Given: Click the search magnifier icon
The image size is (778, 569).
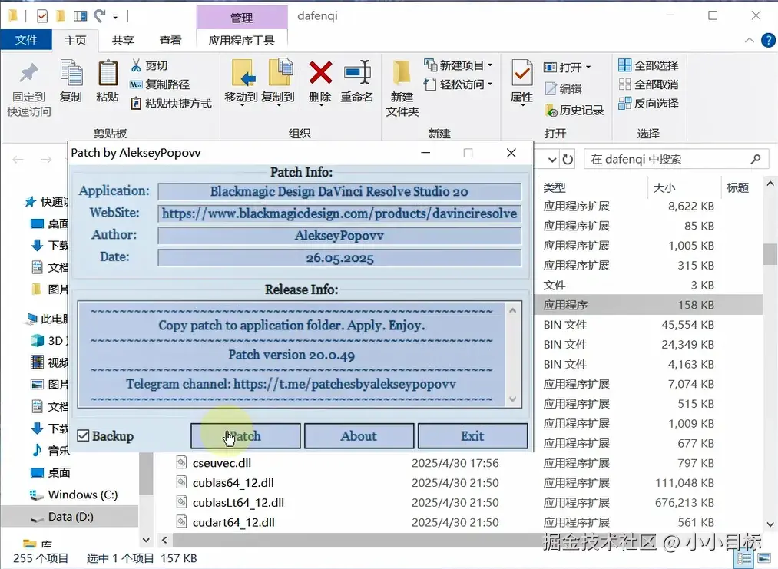Looking at the screenshot, I should pos(755,159).
